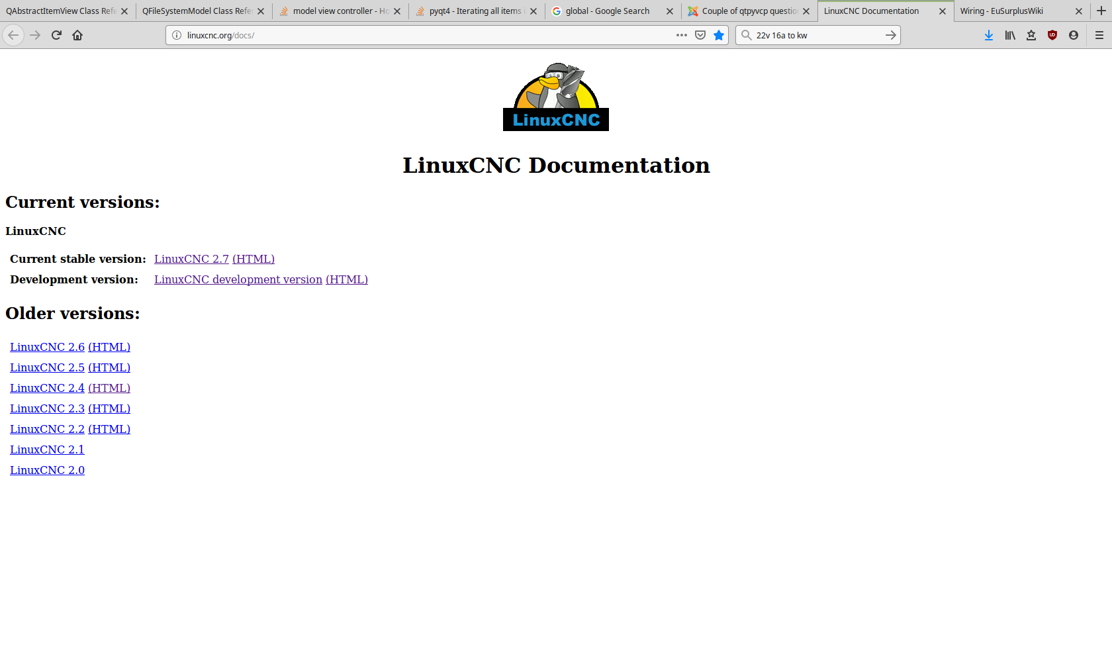The width and height of the screenshot is (1112, 660).
Task: Open the LinuxCNC 2.0 link
Action: point(47,470)
